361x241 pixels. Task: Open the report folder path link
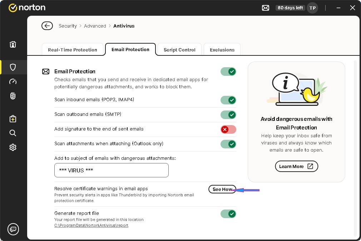pyautogui.click(x=91, y=226)
